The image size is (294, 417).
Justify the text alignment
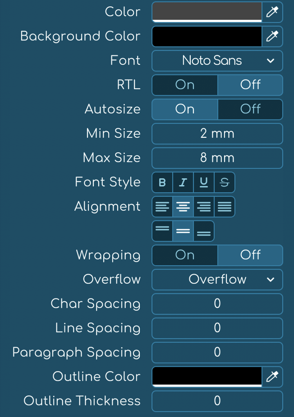tap(225, 207)
